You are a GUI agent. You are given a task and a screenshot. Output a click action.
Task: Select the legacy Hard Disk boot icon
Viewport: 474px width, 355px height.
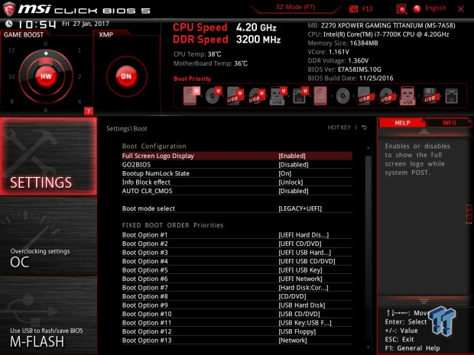click(320, 96)
